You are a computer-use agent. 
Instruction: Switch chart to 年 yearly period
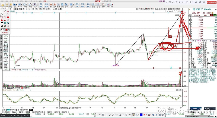(x=24, y=9)
